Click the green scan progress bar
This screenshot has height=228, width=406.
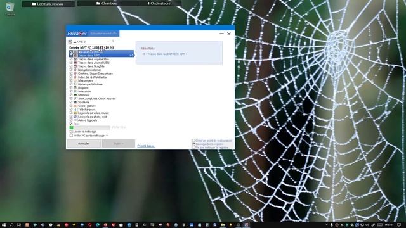click(89, 127)
